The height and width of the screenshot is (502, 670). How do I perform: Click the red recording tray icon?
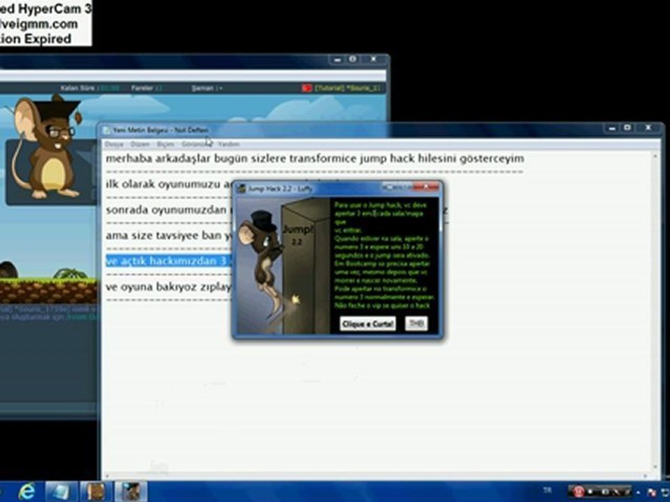point(578,492)
